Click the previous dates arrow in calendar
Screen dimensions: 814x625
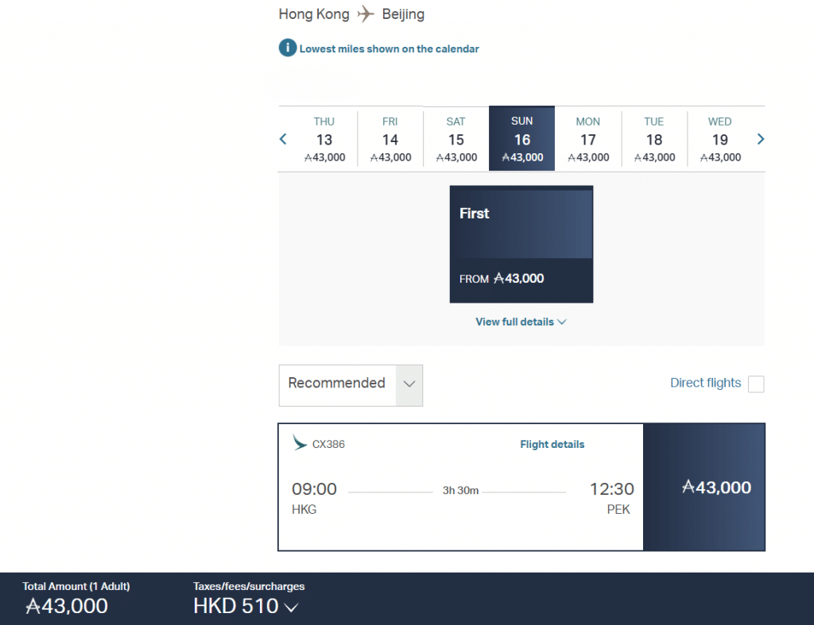(x=283, y=139)
